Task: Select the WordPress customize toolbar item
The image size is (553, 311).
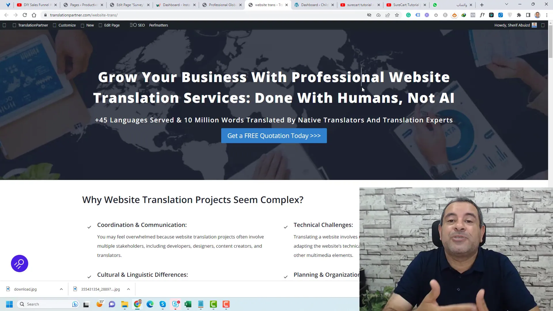Action: point(67,25)
